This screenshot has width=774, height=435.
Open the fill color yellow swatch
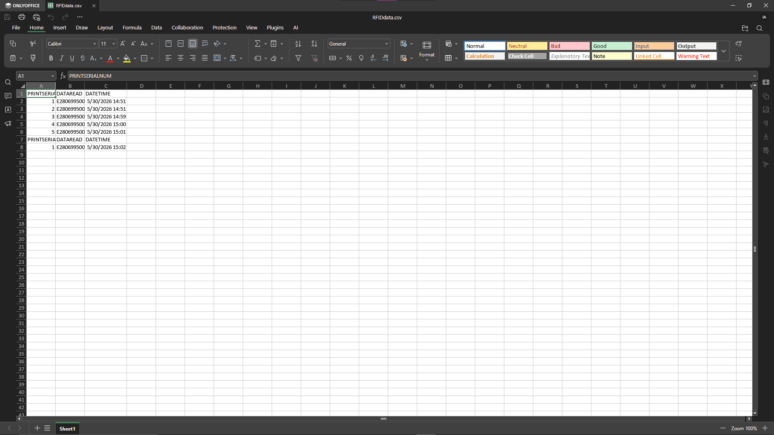[127, 58]
